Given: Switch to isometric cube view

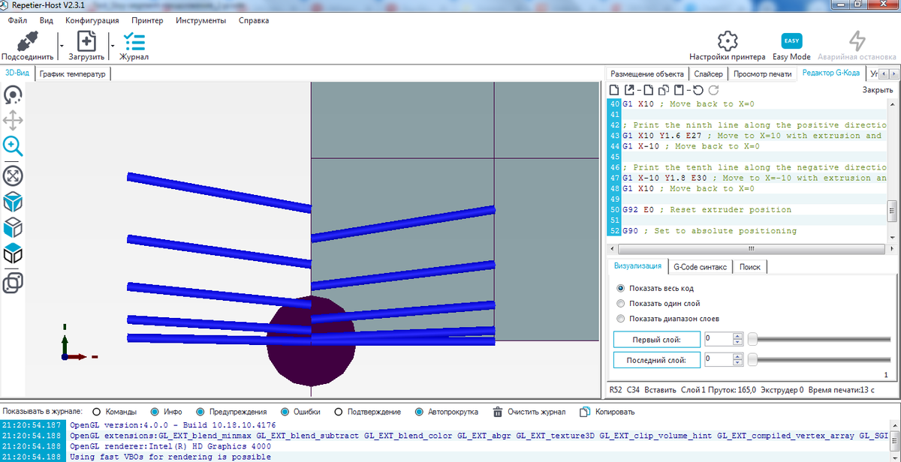Looking at the screenshot, I should coord(13,202).
